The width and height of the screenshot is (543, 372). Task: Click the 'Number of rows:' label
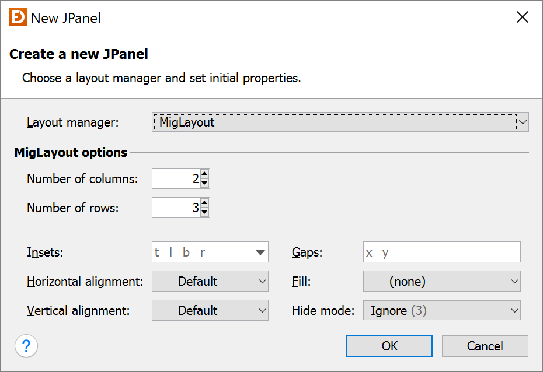pos(73,208)
